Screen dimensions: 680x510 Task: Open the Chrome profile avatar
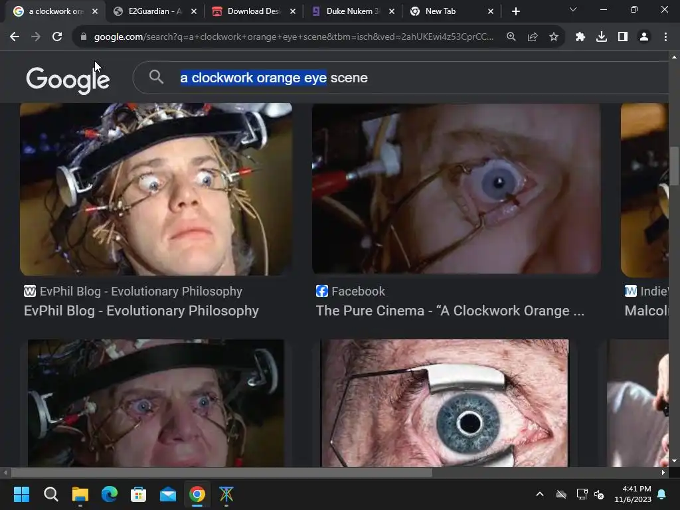tap(644, 37)
